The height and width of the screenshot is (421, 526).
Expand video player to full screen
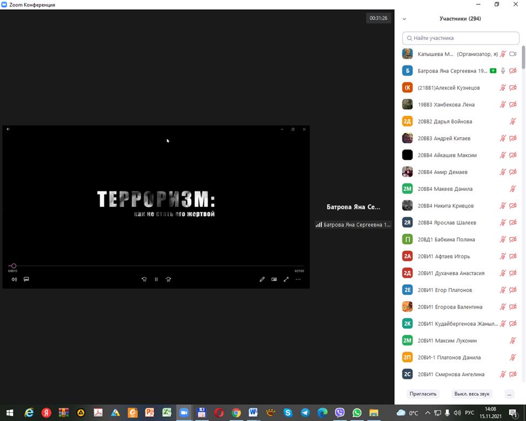coord(286,279)
